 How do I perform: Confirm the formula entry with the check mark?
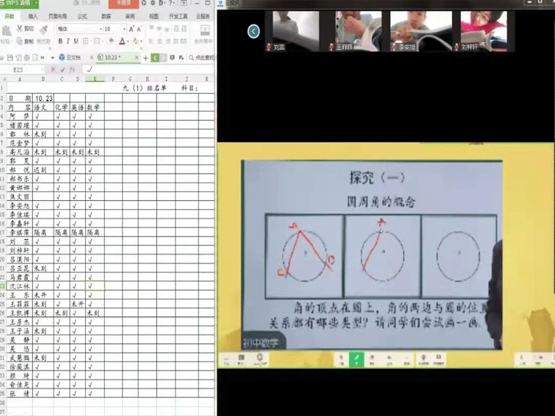click(x=62, y=70)
